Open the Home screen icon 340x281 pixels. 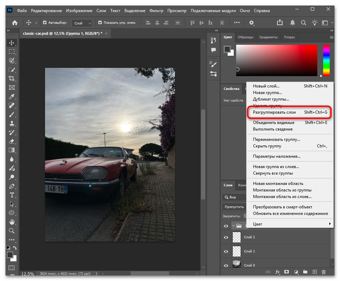[15, 23]
